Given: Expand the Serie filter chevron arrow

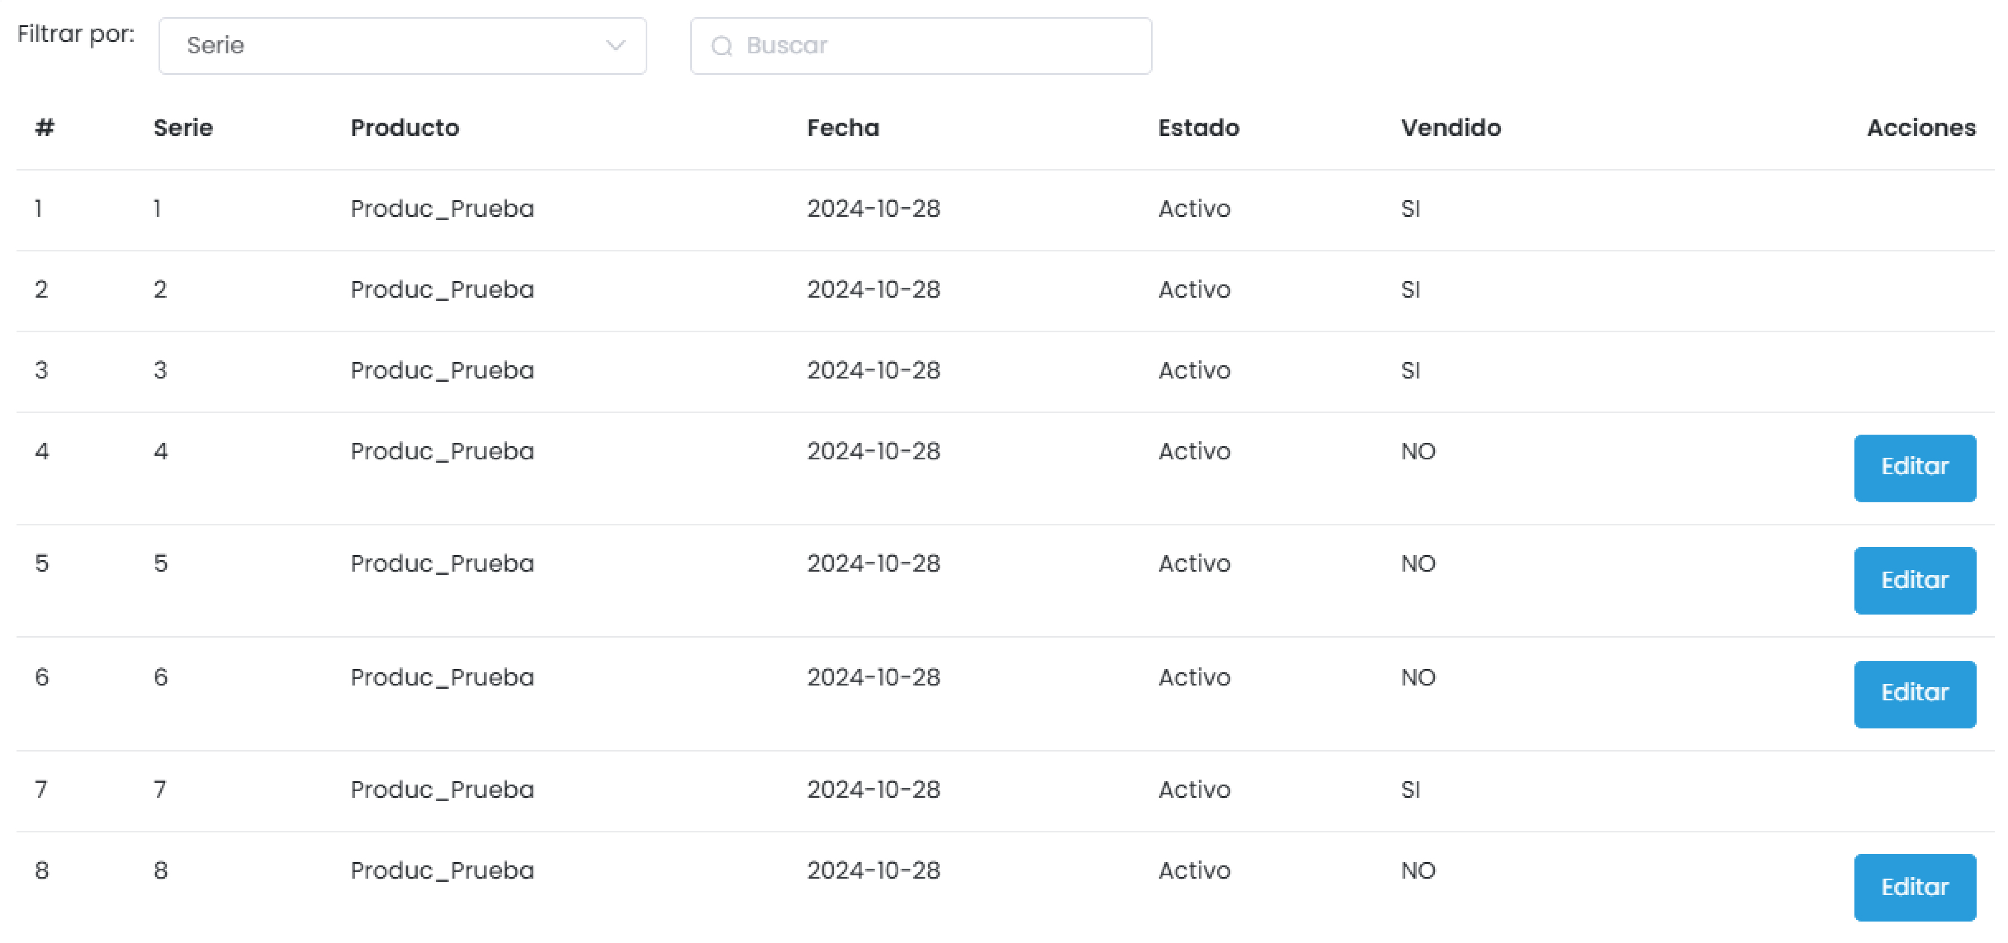Looking at the screenshot, I should (615, 45).
